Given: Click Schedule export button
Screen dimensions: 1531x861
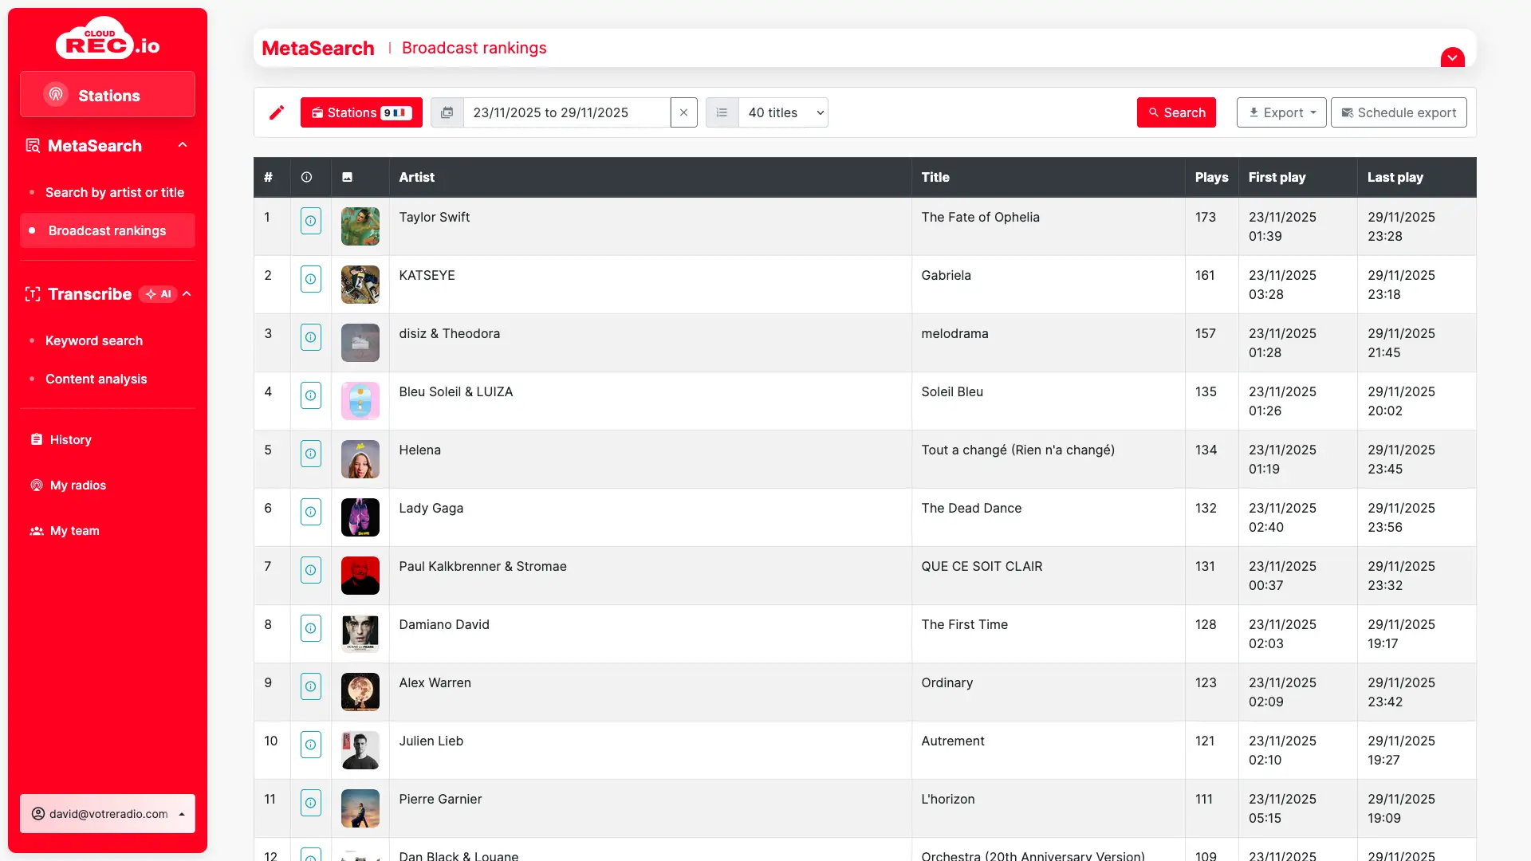Looking at the screenshot, I should point(1399,112).
